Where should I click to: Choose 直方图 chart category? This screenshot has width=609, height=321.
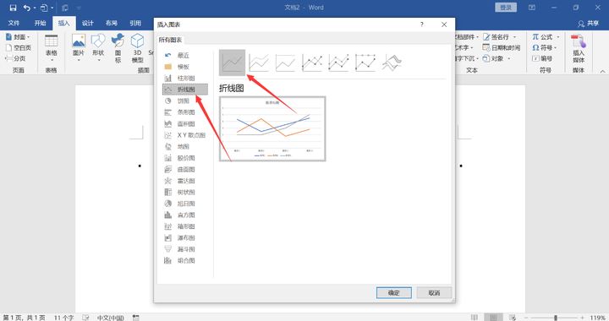click(185, 215)
